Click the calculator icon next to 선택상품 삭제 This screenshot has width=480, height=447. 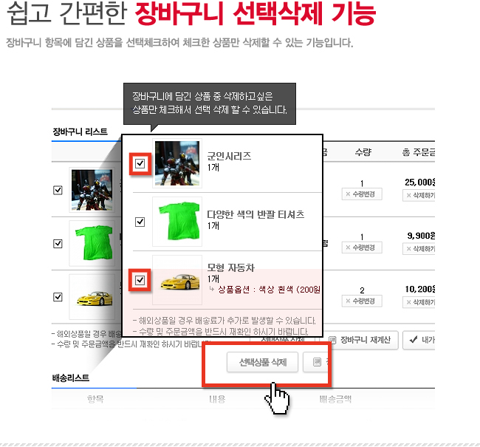316,363
